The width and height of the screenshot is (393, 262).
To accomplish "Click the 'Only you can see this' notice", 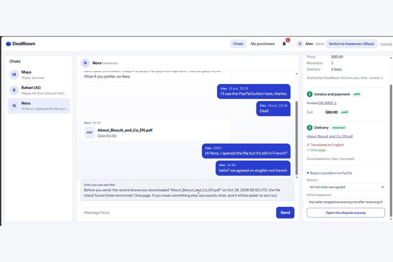I will point(187,190).
